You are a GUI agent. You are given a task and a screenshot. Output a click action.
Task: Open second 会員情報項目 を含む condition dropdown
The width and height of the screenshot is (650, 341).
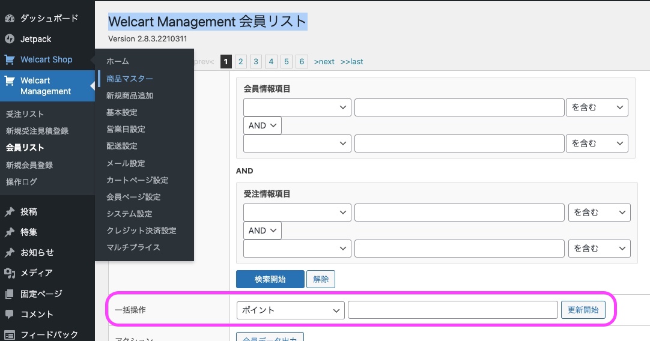point(597,143)
